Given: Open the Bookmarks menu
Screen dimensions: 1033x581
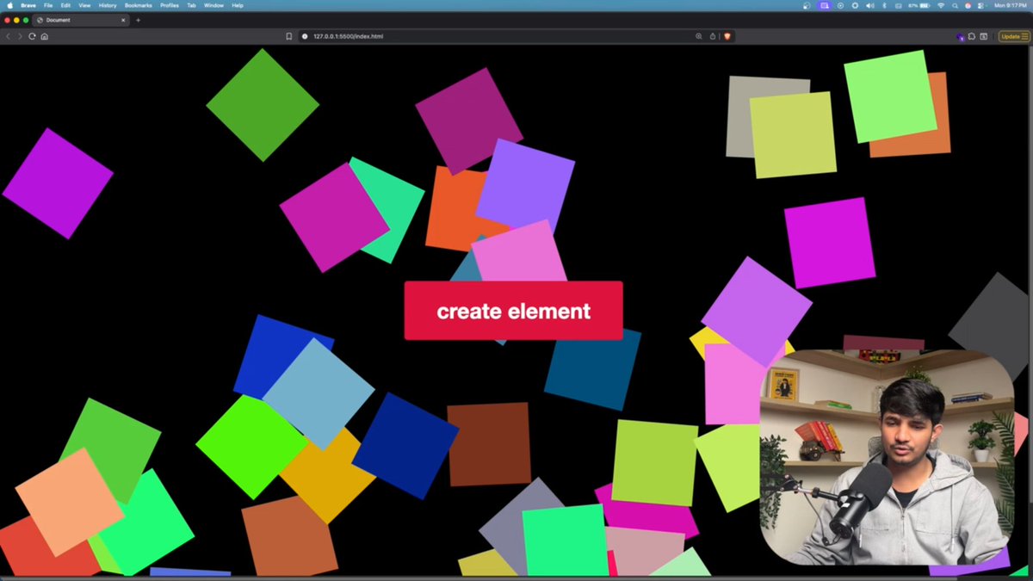Looking at the screenshot, I should coord(137,5).
